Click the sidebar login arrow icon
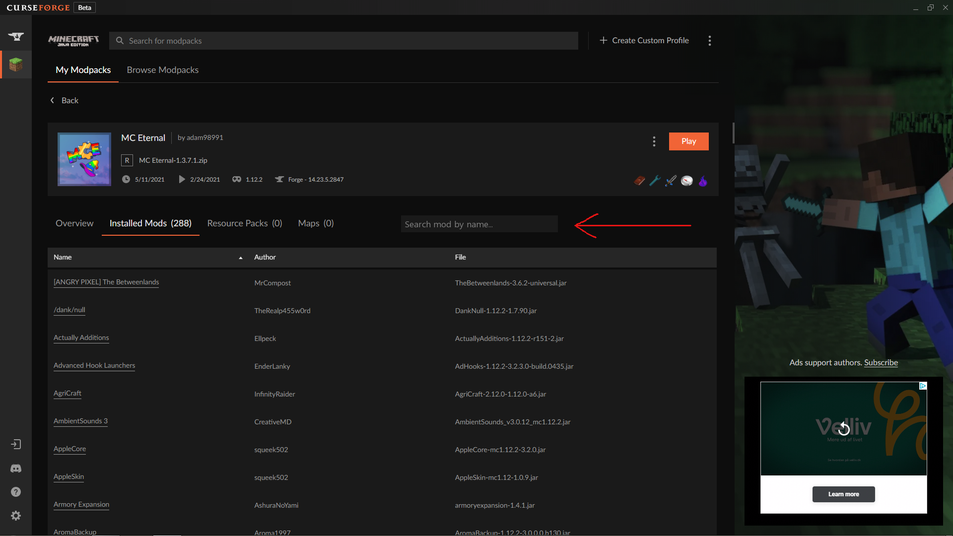The image size is (953, 536). tap(16, 444)
